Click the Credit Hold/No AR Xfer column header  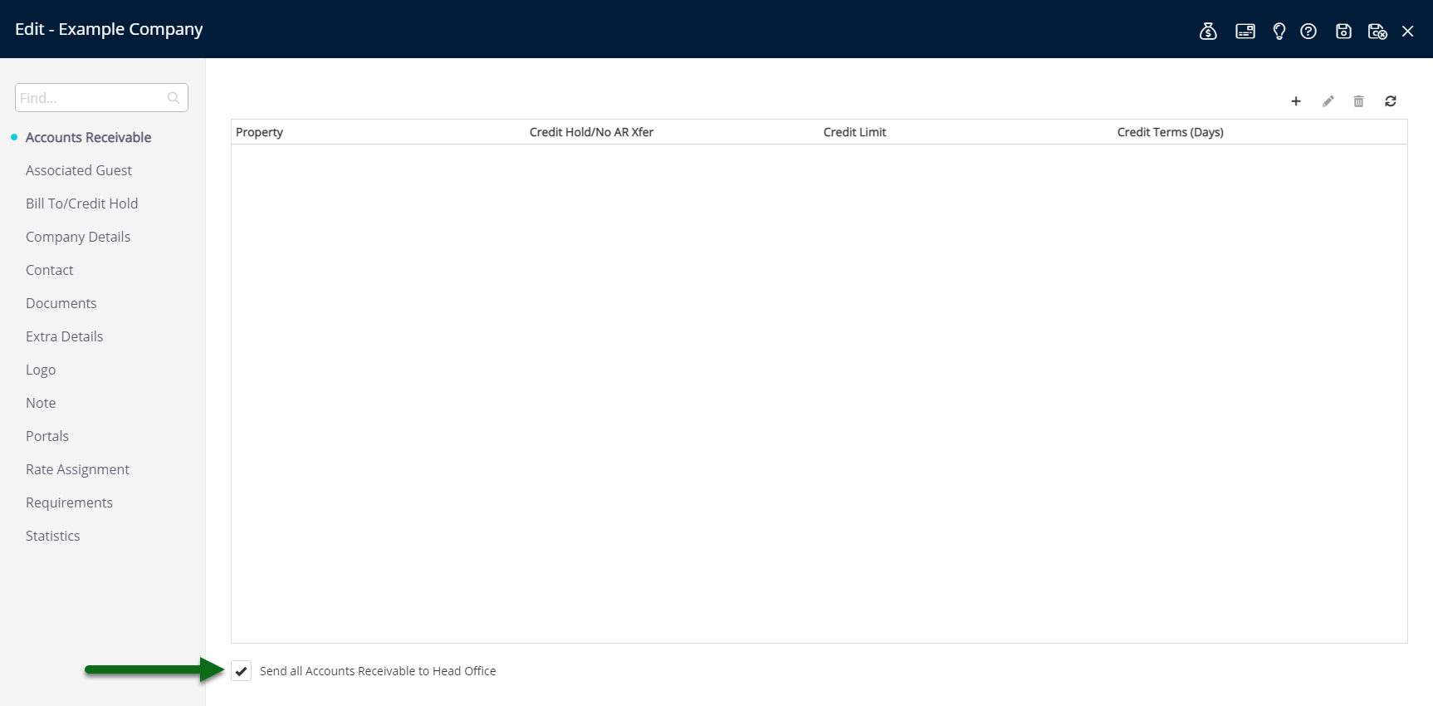pyautogui.click(x=591, y=132)
